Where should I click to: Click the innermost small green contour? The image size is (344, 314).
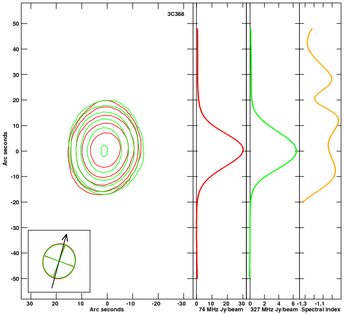(104, 151)
